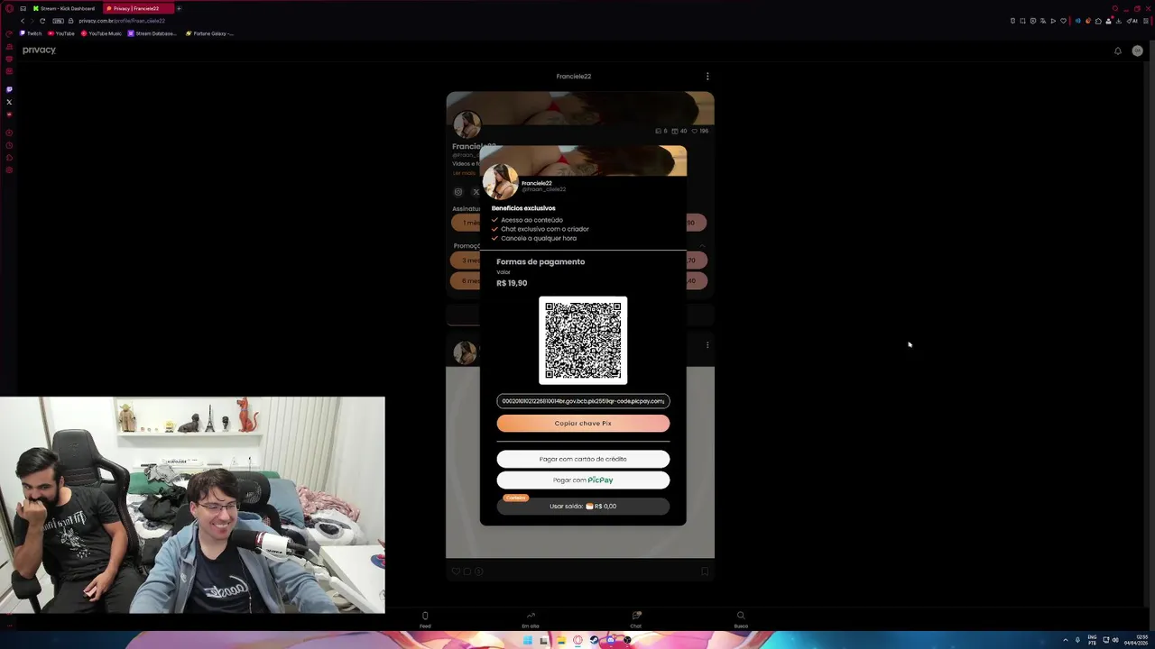Click the Opera GX logo menu icon
Image resolution: width=1155 pixels, height=649 pixels.
[x=9, y=8]
